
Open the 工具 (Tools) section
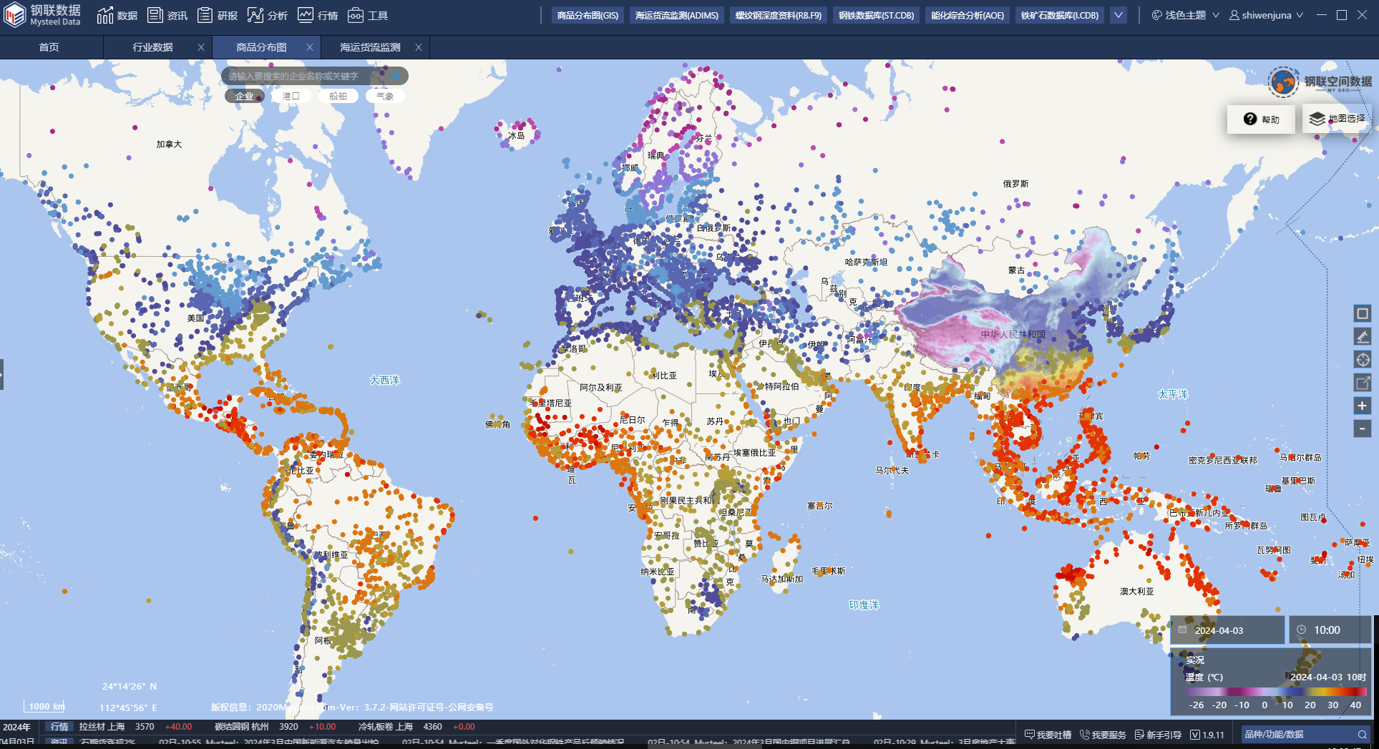368,15
